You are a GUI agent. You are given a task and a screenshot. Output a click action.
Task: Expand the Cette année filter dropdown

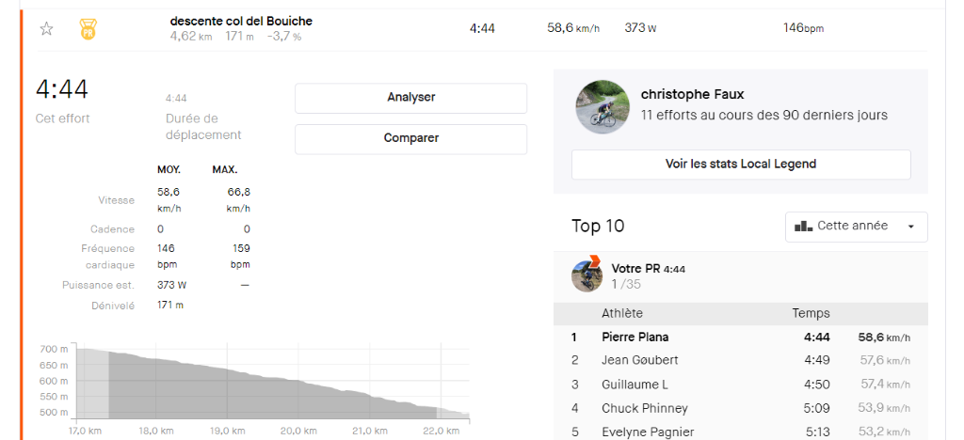coord(856,227)
